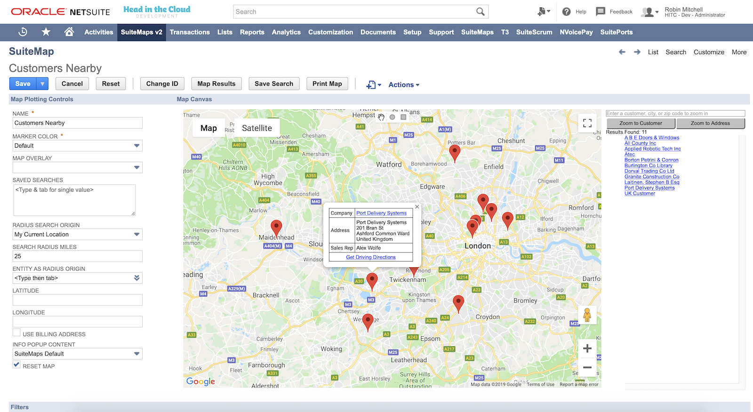Open the Radius Search Origin dropdown
The image size is (753, 412).
pyautogui.click(x=136, y=234)
